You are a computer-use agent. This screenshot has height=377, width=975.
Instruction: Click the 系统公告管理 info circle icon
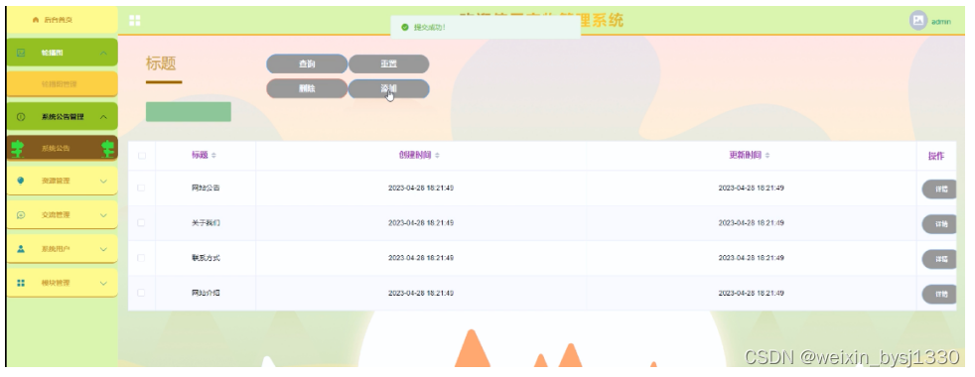(21, 117)
